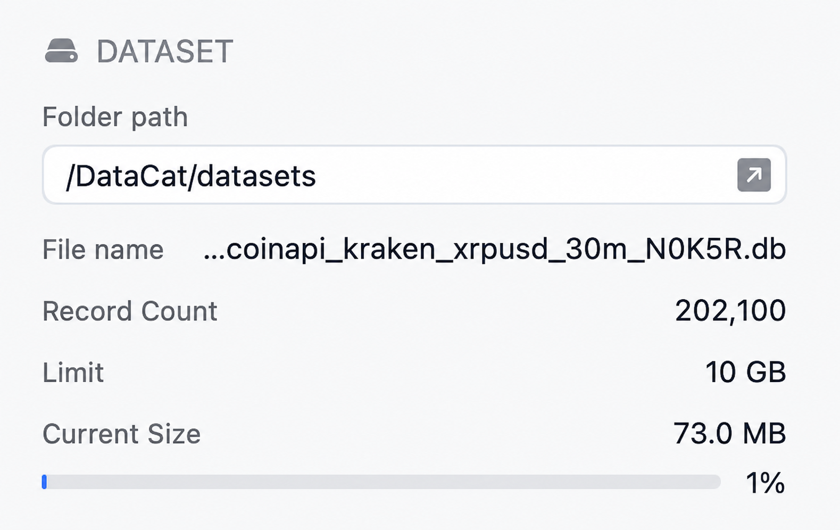Click the 202,100 record count value
The height and width of the screenshot is (530, 840).
point(730,311)
